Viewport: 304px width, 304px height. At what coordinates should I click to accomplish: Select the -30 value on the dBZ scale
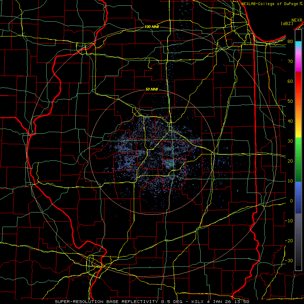pyautogui.click(x=289, y=260)
